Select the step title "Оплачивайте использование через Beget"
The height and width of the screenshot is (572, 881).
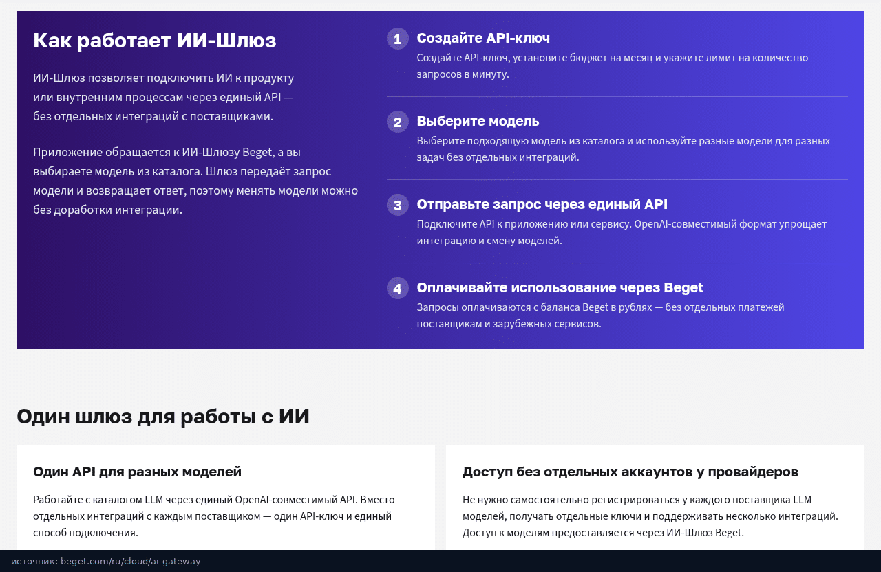point(560,287)
